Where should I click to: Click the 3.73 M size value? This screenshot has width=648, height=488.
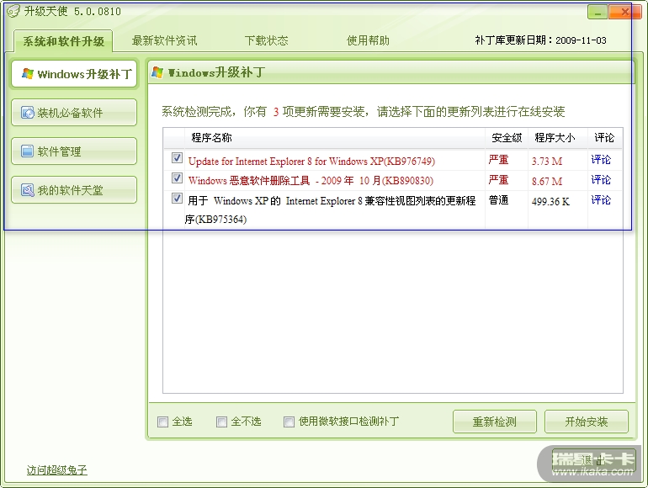(x=547, y=162)
